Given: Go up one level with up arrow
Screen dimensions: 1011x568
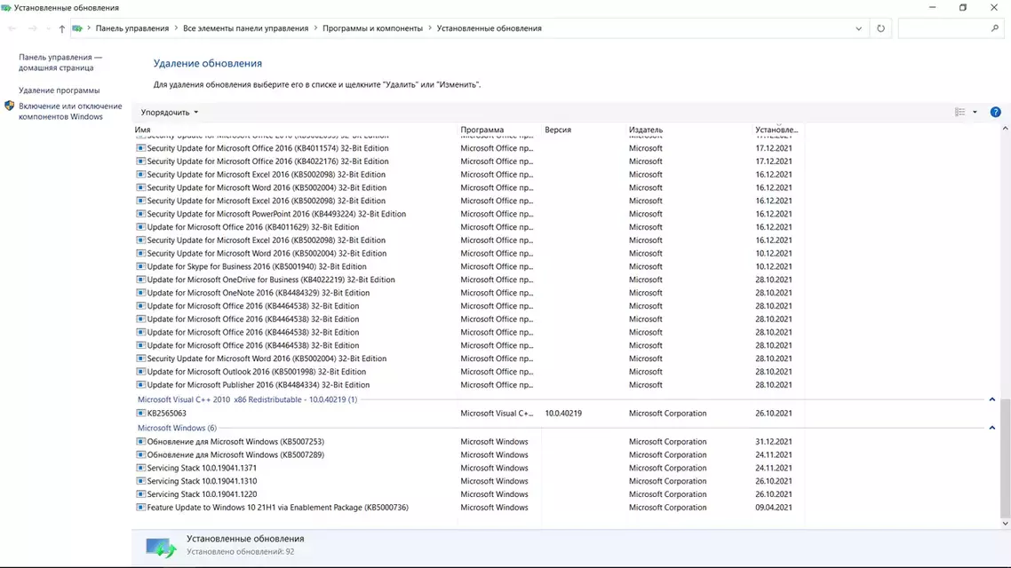Looking at the screenshot, I should 62,28.
